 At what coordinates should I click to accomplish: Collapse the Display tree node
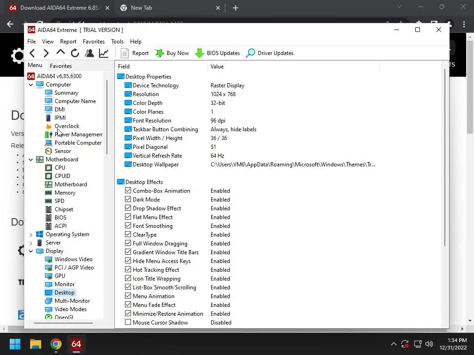coord(31,251)
